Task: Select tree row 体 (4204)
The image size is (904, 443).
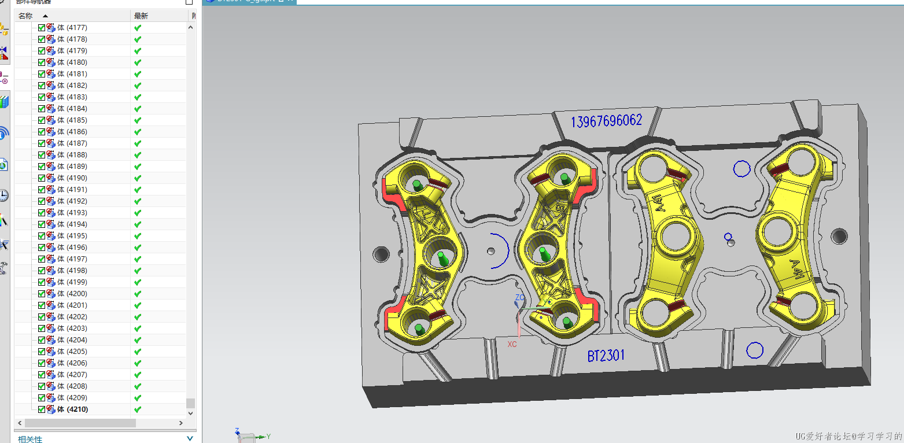Action: point(101,340)
